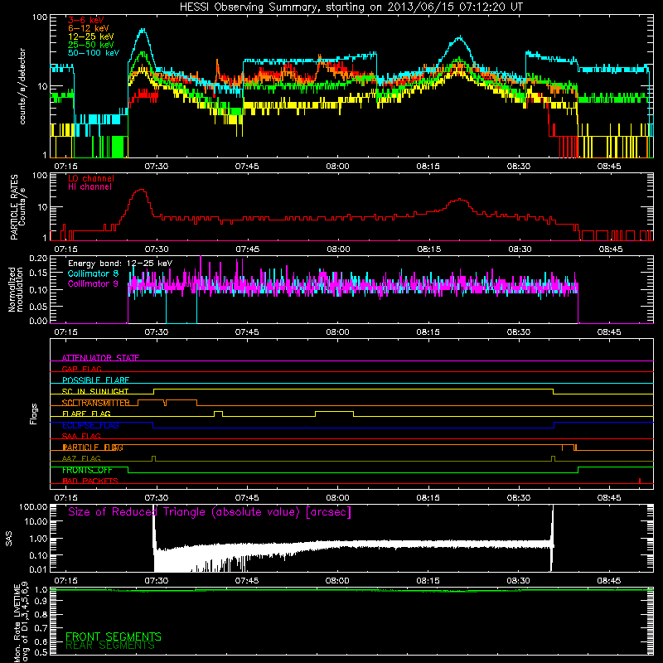This screenshot has height=663, width=663.
Task: Click the SAS triangle spike near 08:35
Action: [552, 537]
